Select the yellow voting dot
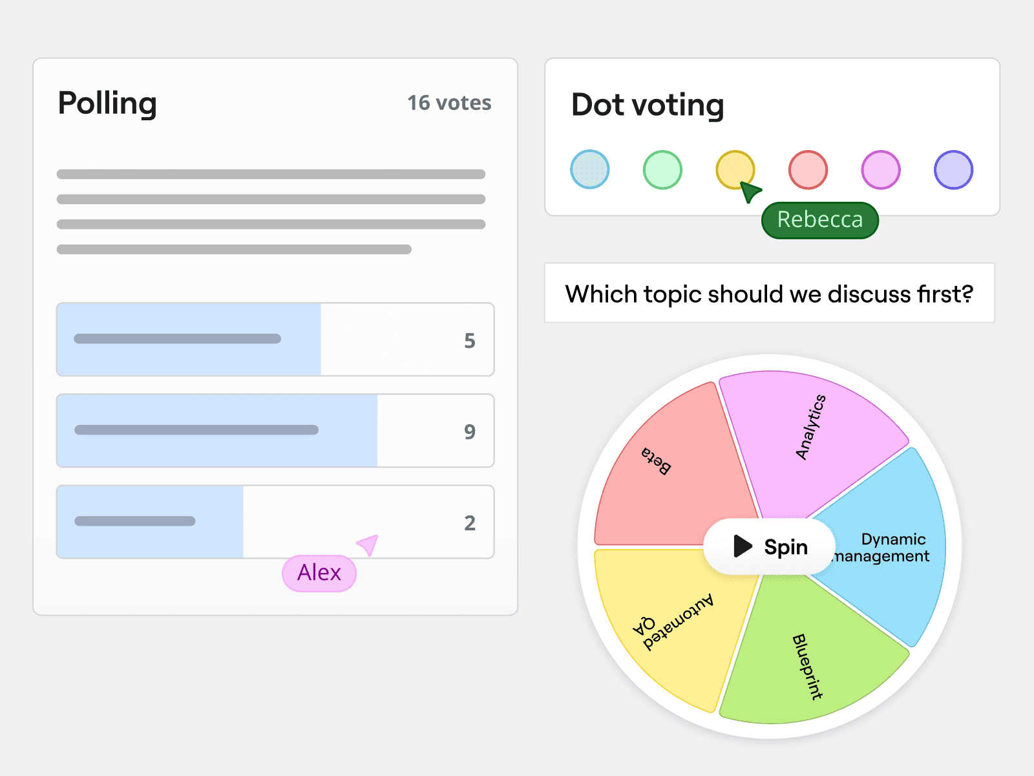This screenshot has height=776, width=1034. (735, 169)
